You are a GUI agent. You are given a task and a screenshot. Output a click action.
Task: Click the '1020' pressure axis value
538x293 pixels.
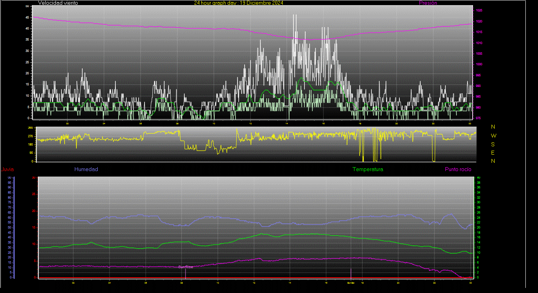pos(479,22)
